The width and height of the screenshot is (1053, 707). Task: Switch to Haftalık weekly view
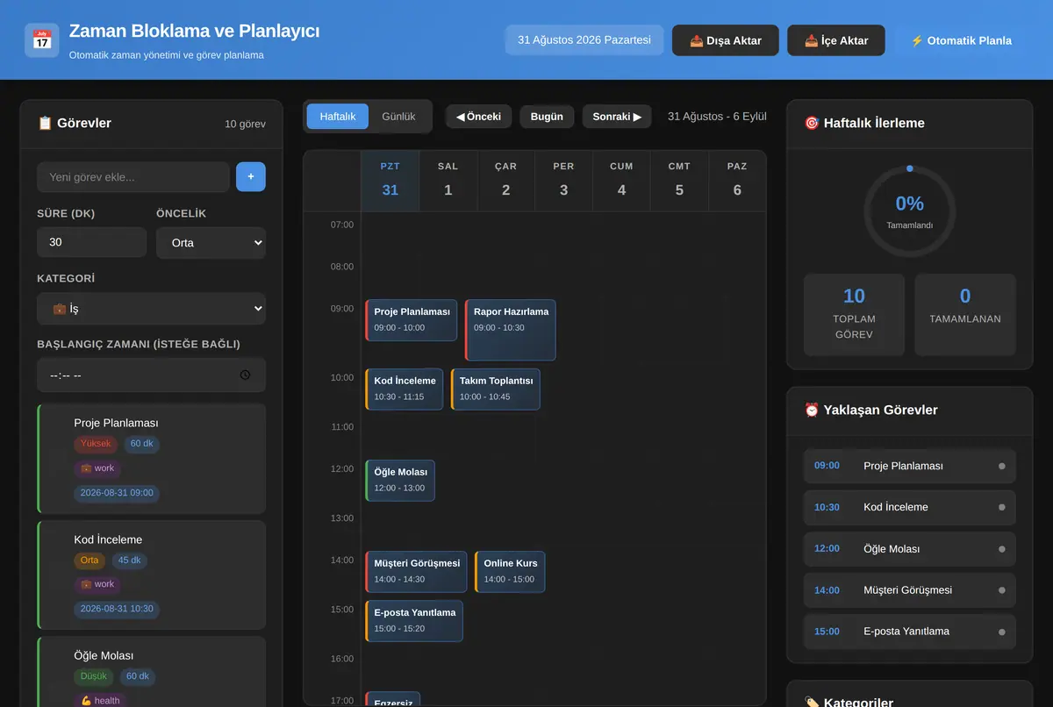338,117
